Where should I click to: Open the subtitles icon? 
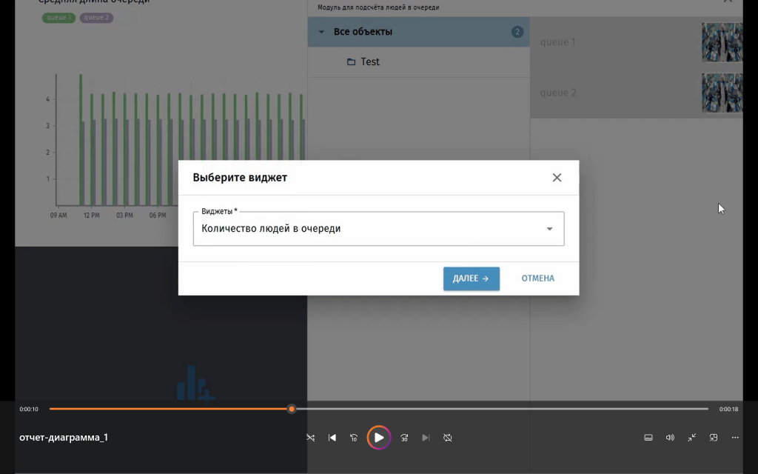coord(648,437)
